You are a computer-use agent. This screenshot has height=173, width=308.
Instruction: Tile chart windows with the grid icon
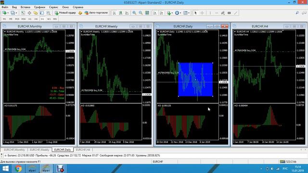pos(147,13)
